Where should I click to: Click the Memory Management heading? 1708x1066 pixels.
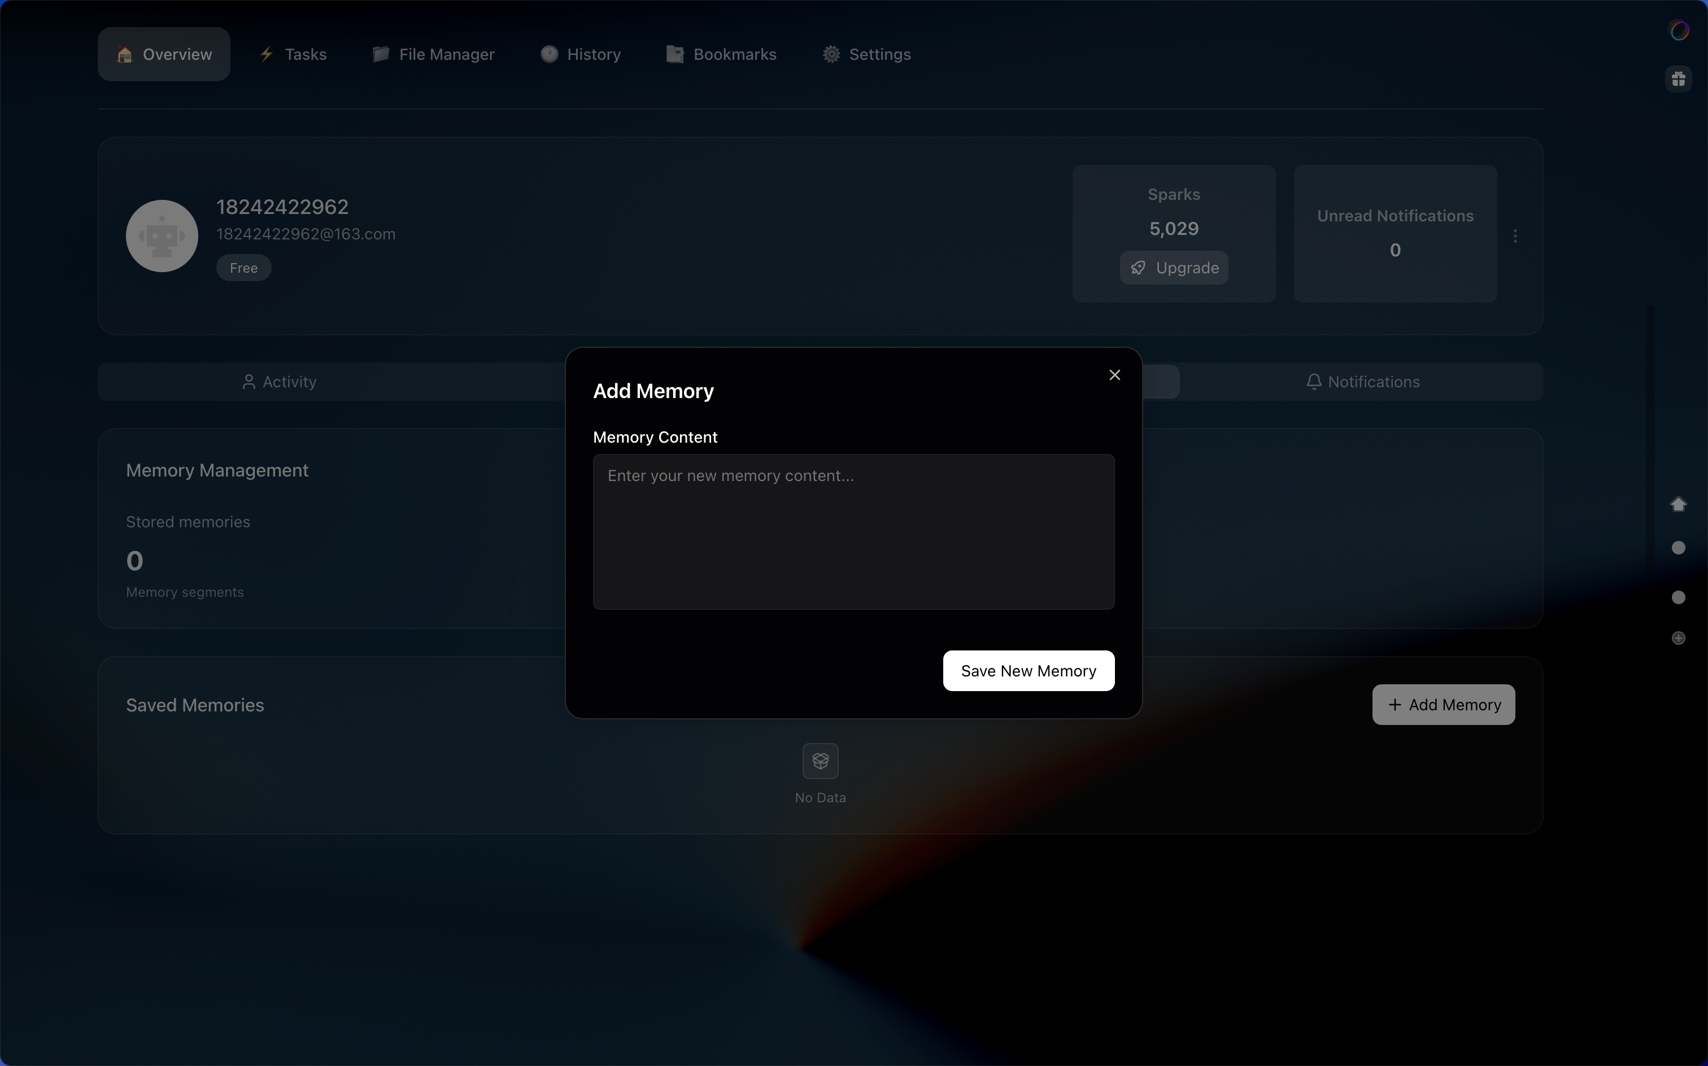(217, 470)
